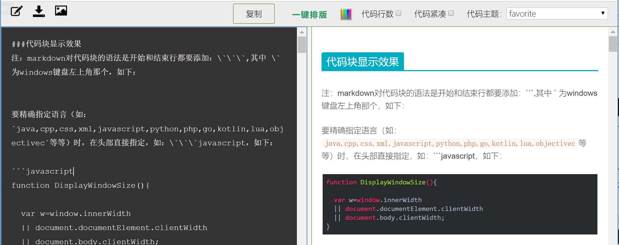
Task: Click the ```javascript line in editor
Action: (x=43, y=171)
